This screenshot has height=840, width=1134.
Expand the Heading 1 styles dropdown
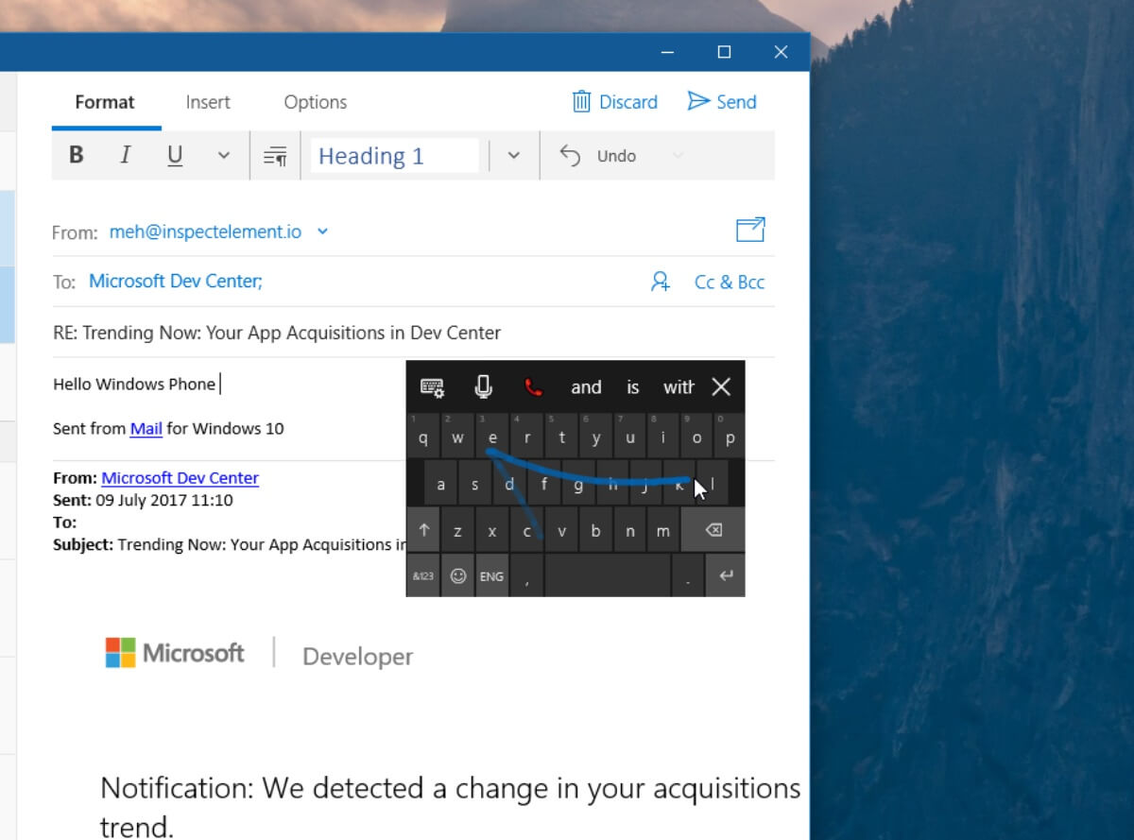point(513,156)
